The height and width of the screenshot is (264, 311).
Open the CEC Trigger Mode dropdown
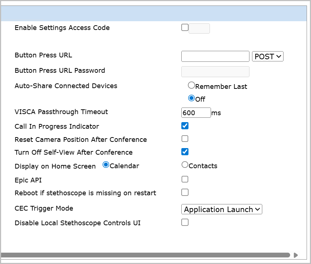(222, 209)
